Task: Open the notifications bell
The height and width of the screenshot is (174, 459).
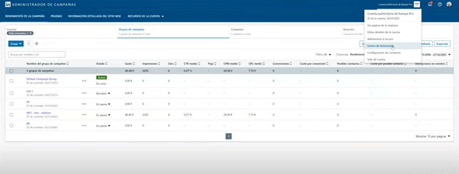Action: (x=430, y=5)
